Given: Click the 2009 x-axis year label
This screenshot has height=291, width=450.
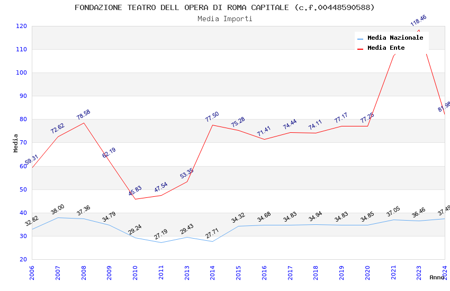Looking at the screenshot, I should 110,272.
